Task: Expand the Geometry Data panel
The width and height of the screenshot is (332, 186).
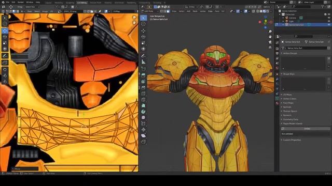Action: tap(290, 119)
